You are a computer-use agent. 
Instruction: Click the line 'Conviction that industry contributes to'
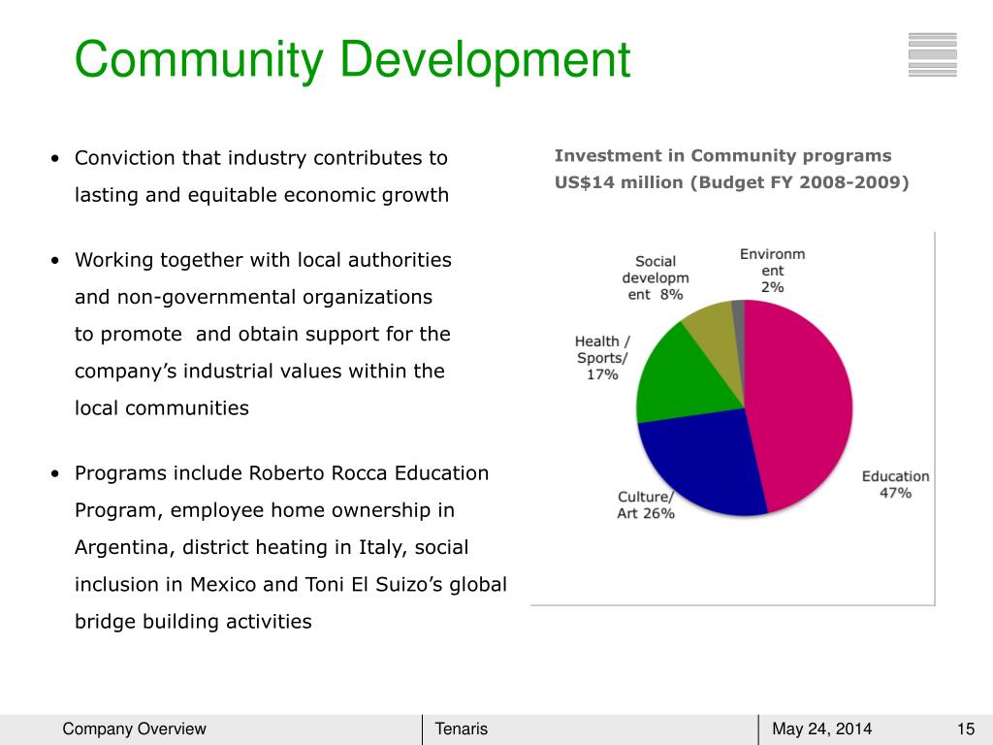pos(261,158)
